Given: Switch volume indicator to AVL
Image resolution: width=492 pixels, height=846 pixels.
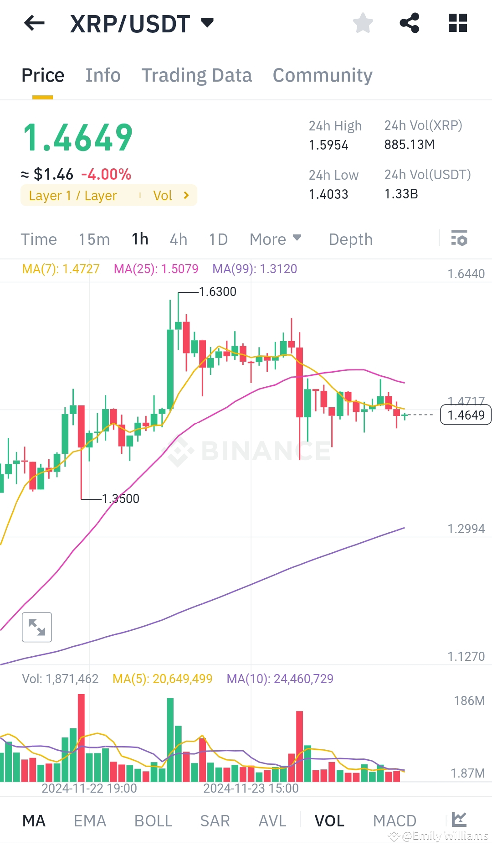Looking at the screenshot, I should tap(272, 820).
